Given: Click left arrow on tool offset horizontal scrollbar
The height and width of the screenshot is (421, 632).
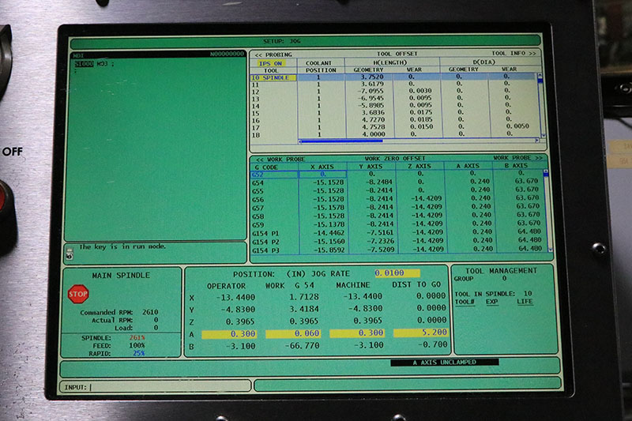Looking at the screenshot, I should pyautogui.click(x=301, y=141).
